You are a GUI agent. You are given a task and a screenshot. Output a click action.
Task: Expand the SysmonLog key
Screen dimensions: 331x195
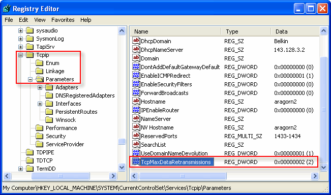pyautogui.click(x=20, y=39)
